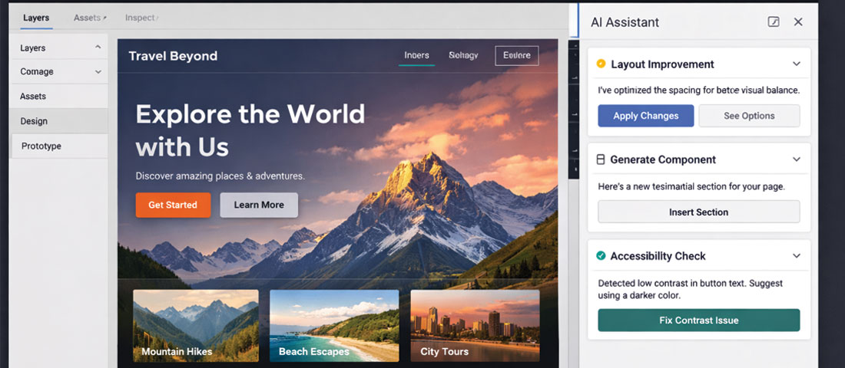Collapse the Generate Component section

click(x=797, y=159)
